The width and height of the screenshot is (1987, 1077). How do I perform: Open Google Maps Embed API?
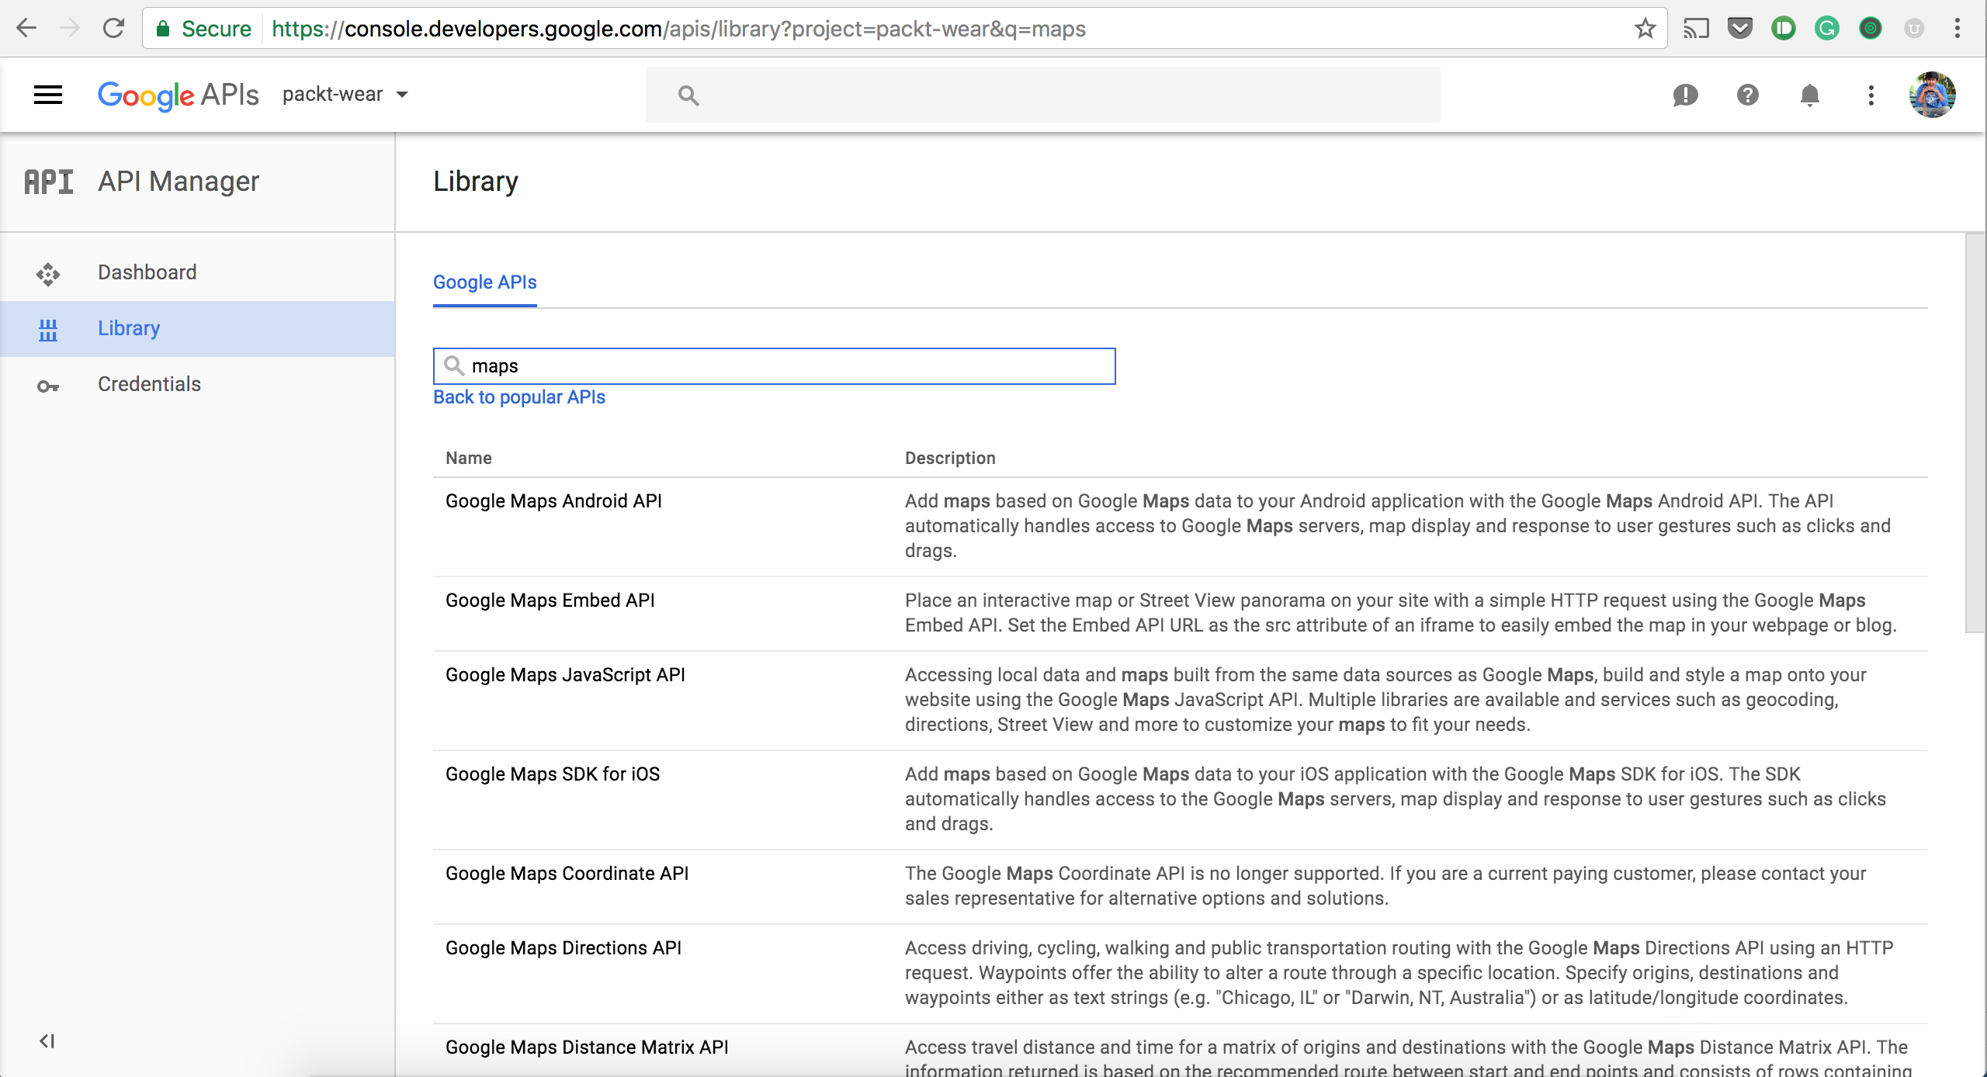pyautogui.click(x=550, y=601)
